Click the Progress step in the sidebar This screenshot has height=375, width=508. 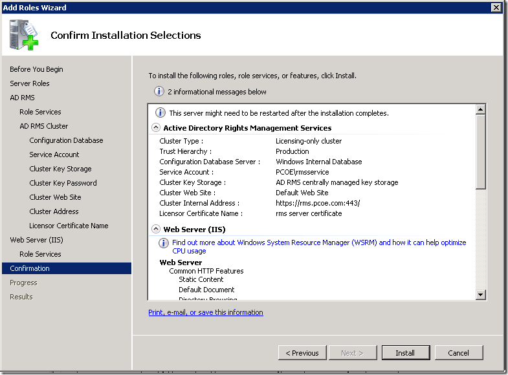[23, 283]
